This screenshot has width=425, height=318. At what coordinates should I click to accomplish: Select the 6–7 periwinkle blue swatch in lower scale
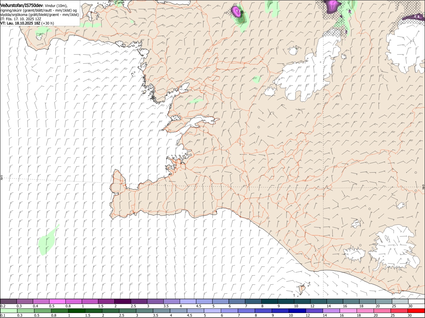(x=230, y=311)
